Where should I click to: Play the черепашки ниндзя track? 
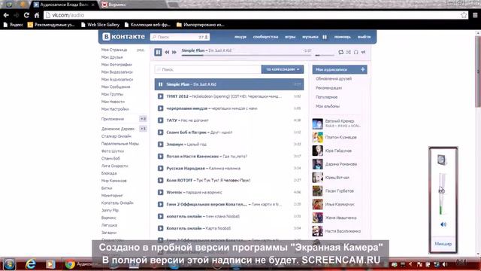[160, 108]
